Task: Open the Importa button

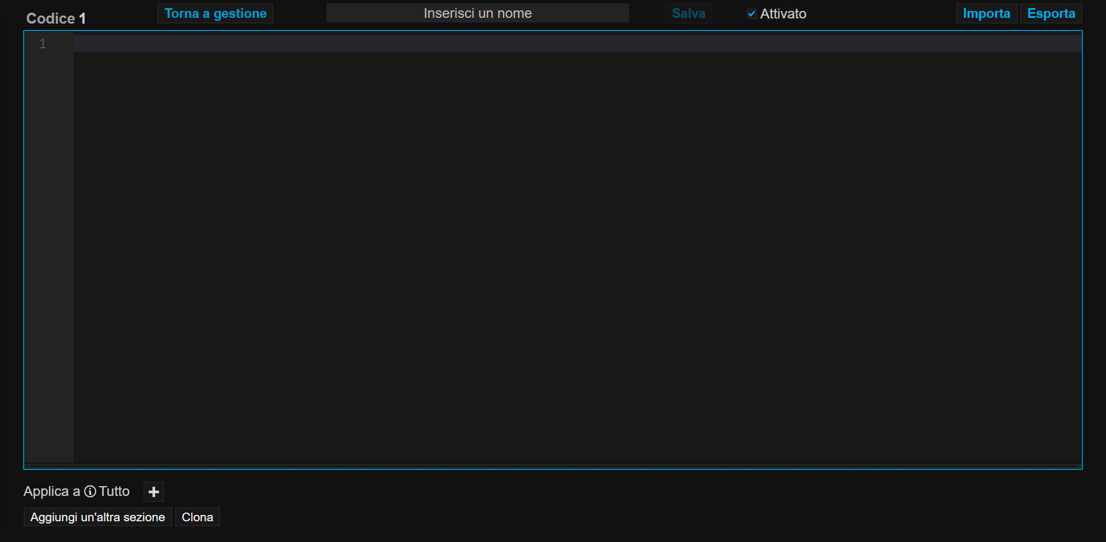Action: point(987,13)
